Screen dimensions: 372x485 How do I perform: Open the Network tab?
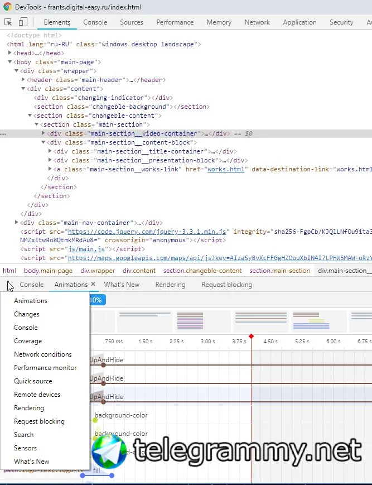[257, 22]
